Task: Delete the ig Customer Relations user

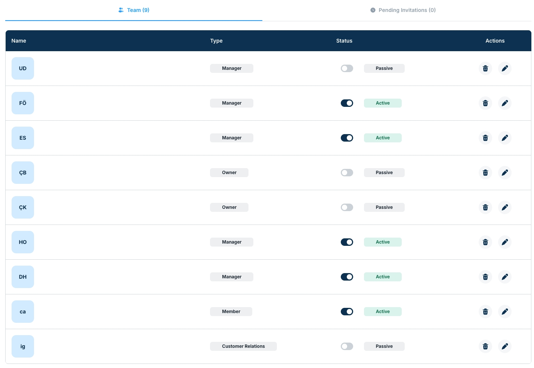Action: (485, 346)
